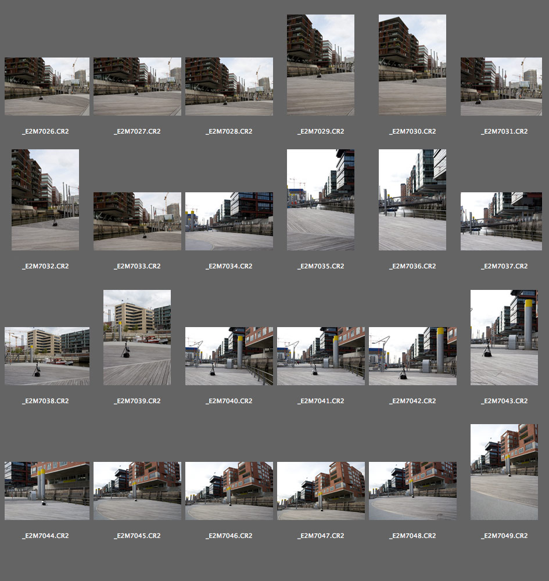Click the _E2M7027.CR2 filename label
The width and height of the screenshot is (549, 581).
[x=137, y=131]
